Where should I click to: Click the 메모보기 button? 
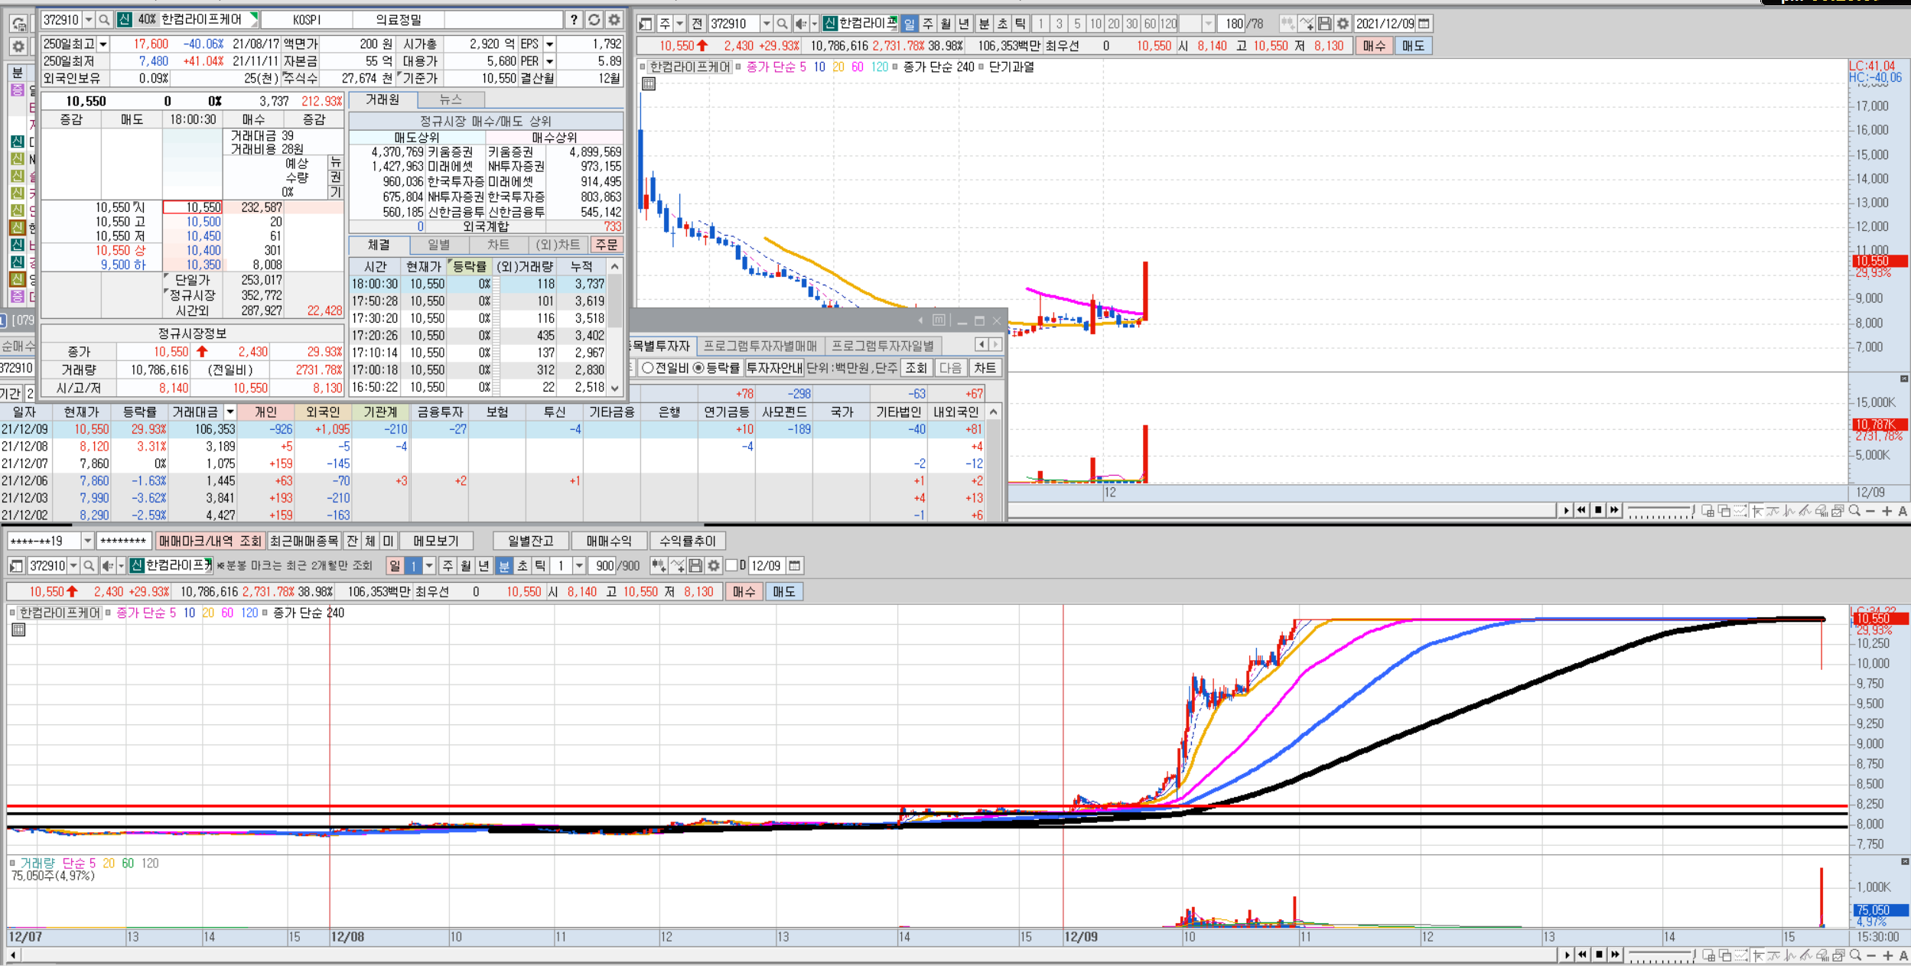(x=436, y=542)
